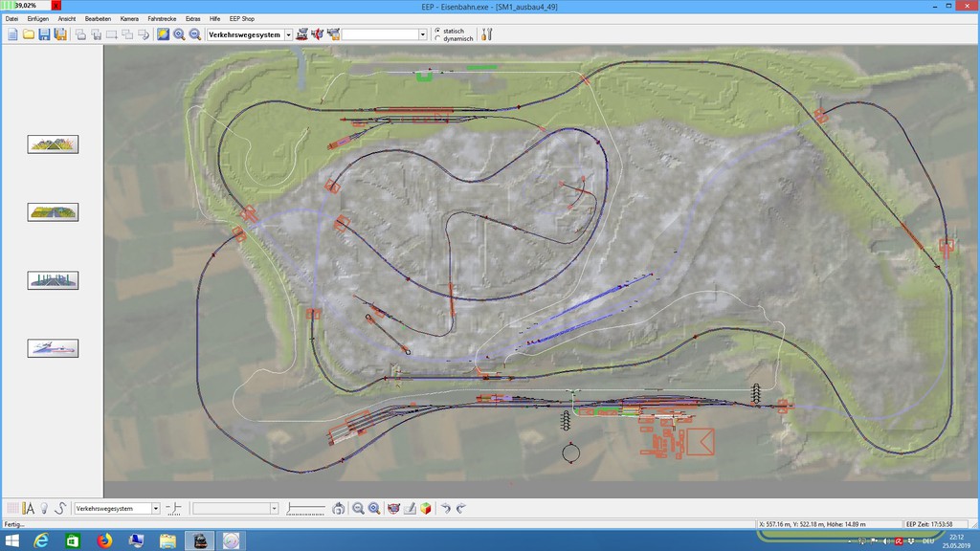Select the city skyline editor thumbnail
Viewport: 980px width, 551px height.
(54, 280)
